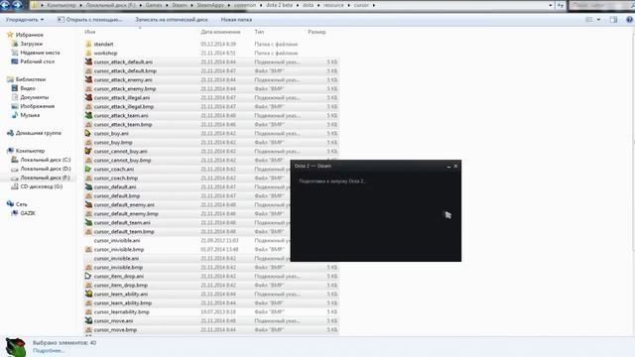This screenshot has width=635, height=357.
Task: Open the Изображения library
Action: 38,106
